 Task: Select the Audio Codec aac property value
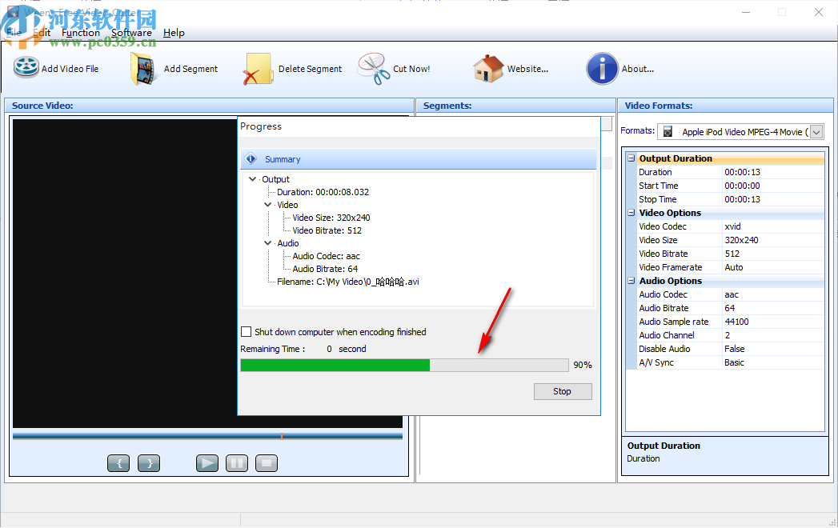point(773,294)
